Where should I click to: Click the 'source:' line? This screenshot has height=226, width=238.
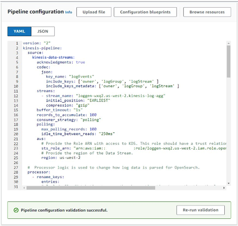click(x=35, y=53)
